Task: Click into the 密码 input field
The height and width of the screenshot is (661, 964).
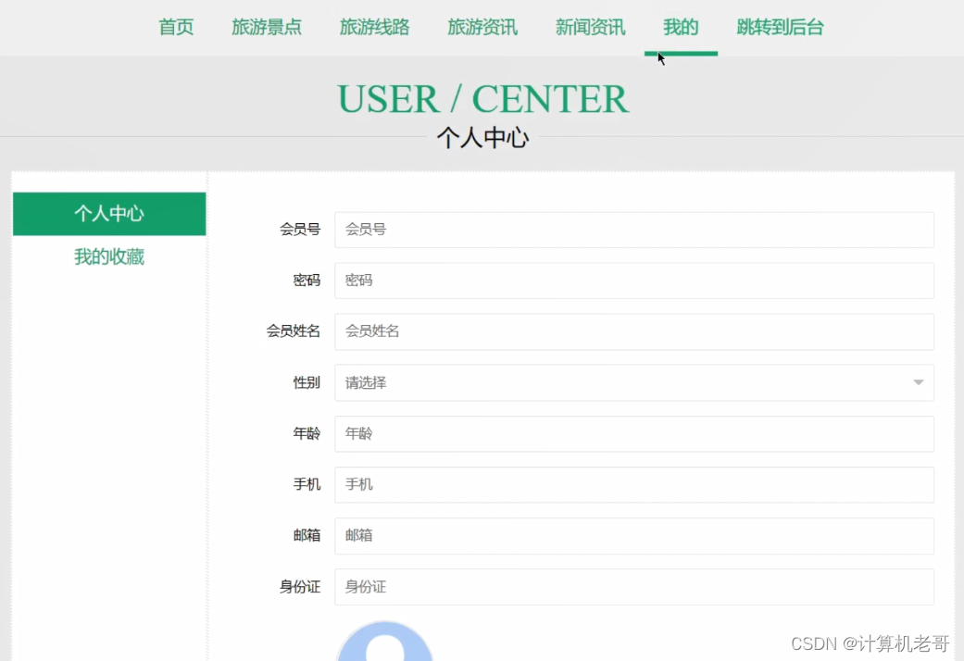Action: 633,281
